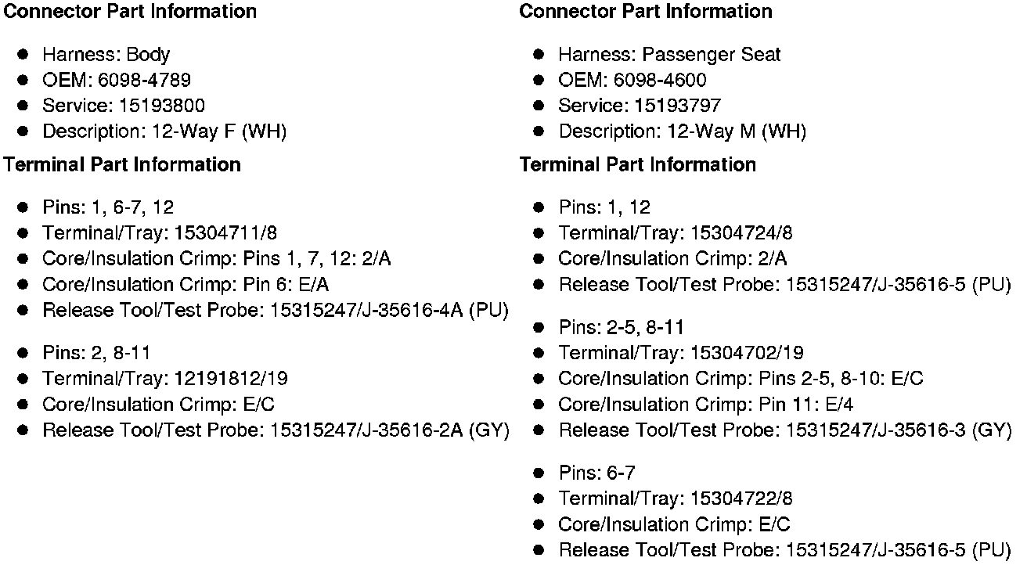Click Core/Insulation Crimp: Pin 6: E/A
Image resolution: width=1027 pixels, height=565 pixels.
click(186, 285)
